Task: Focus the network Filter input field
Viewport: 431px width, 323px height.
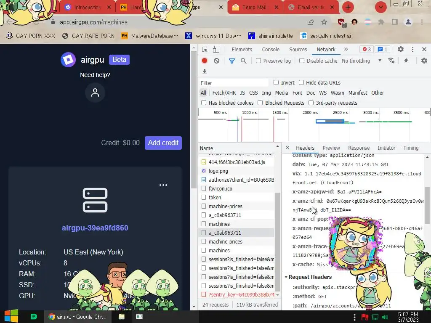Action: point(234,83)
